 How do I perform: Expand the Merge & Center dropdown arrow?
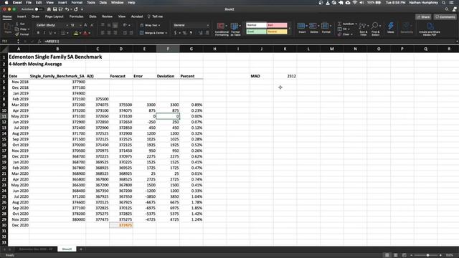click(166, 33)
